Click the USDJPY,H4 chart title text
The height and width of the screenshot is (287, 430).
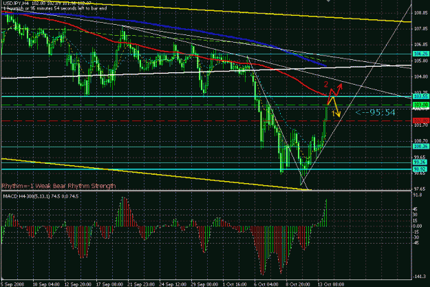(x=16, y=3)
